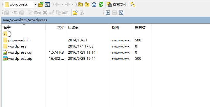
Task: Create new folder toolbar icon
Action: [x=75, y=13]
